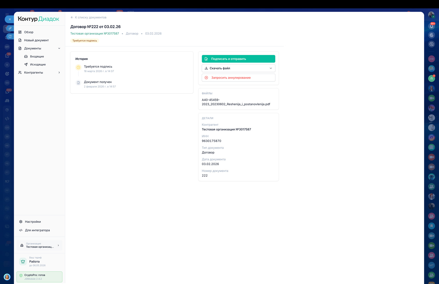Viewport: 439px width, 284px height.
Task: Click the gear icon beside Настройки
Action: tap(21, 222)
